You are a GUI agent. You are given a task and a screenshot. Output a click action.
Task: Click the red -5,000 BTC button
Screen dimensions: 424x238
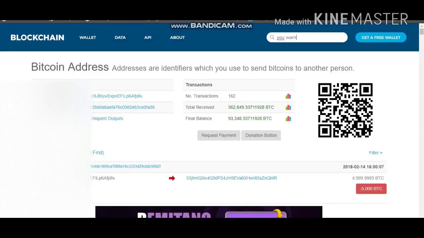(x=371, y=188)
